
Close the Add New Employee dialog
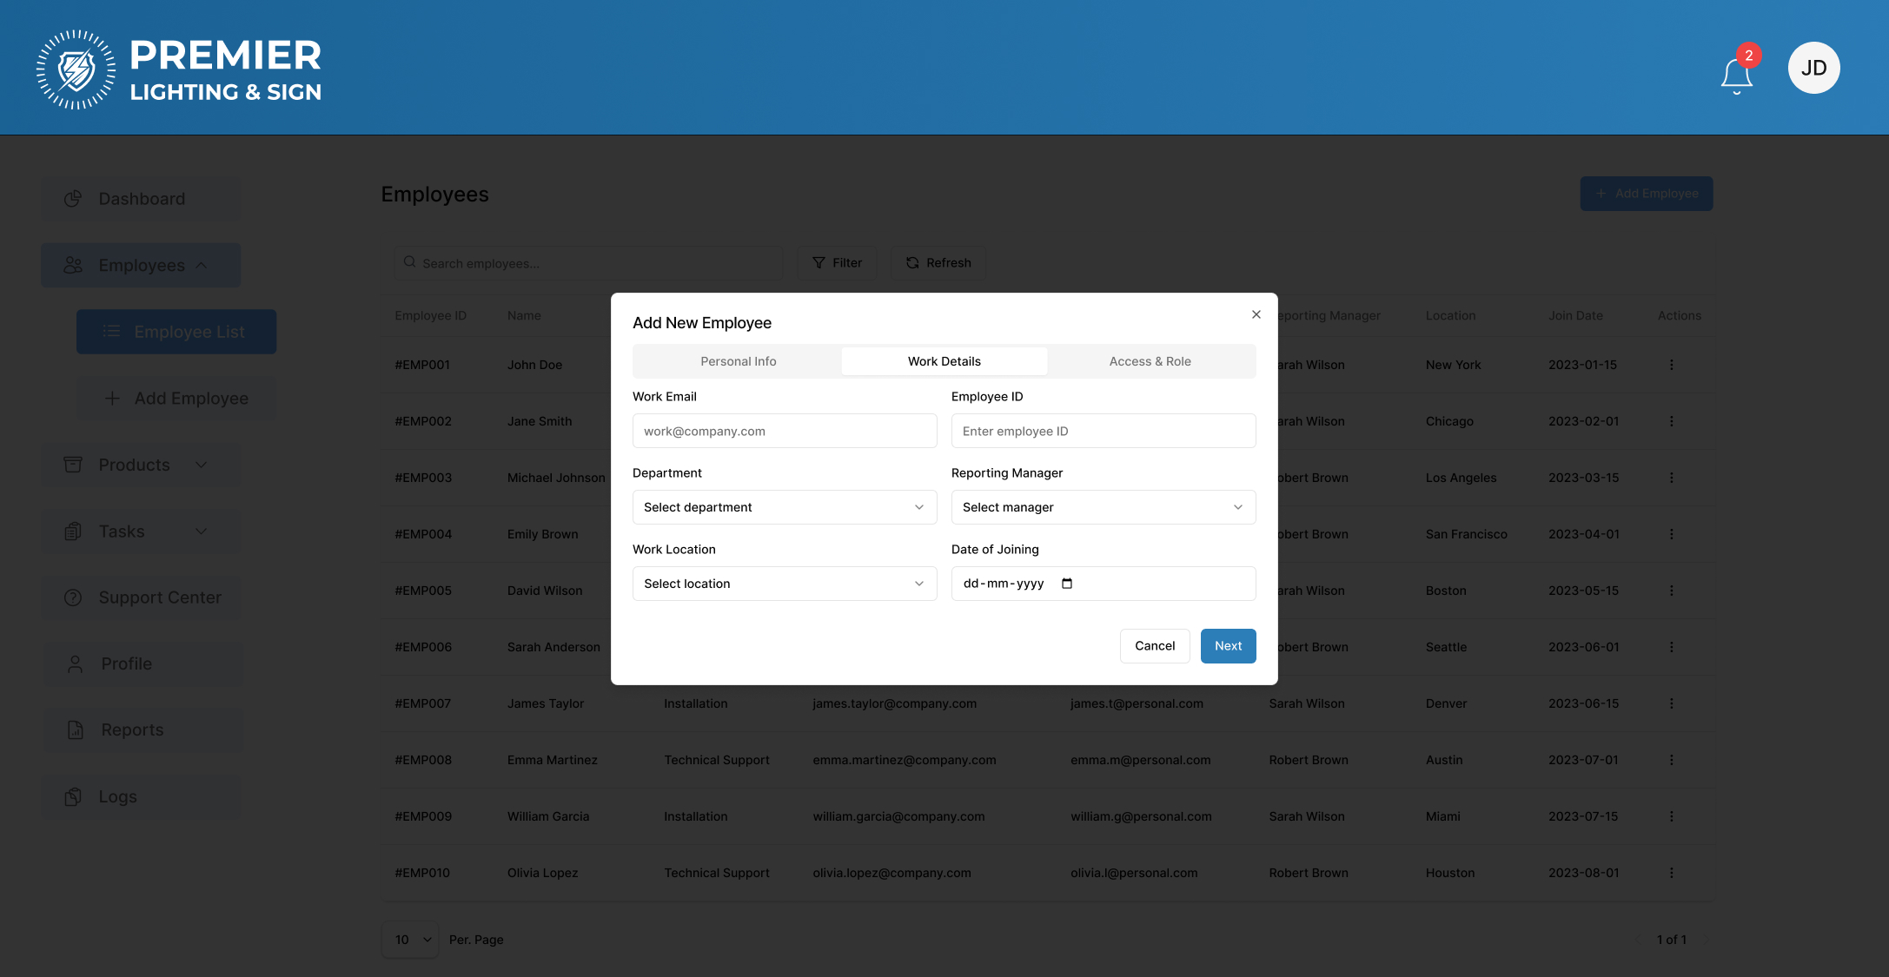[1256, 314]
